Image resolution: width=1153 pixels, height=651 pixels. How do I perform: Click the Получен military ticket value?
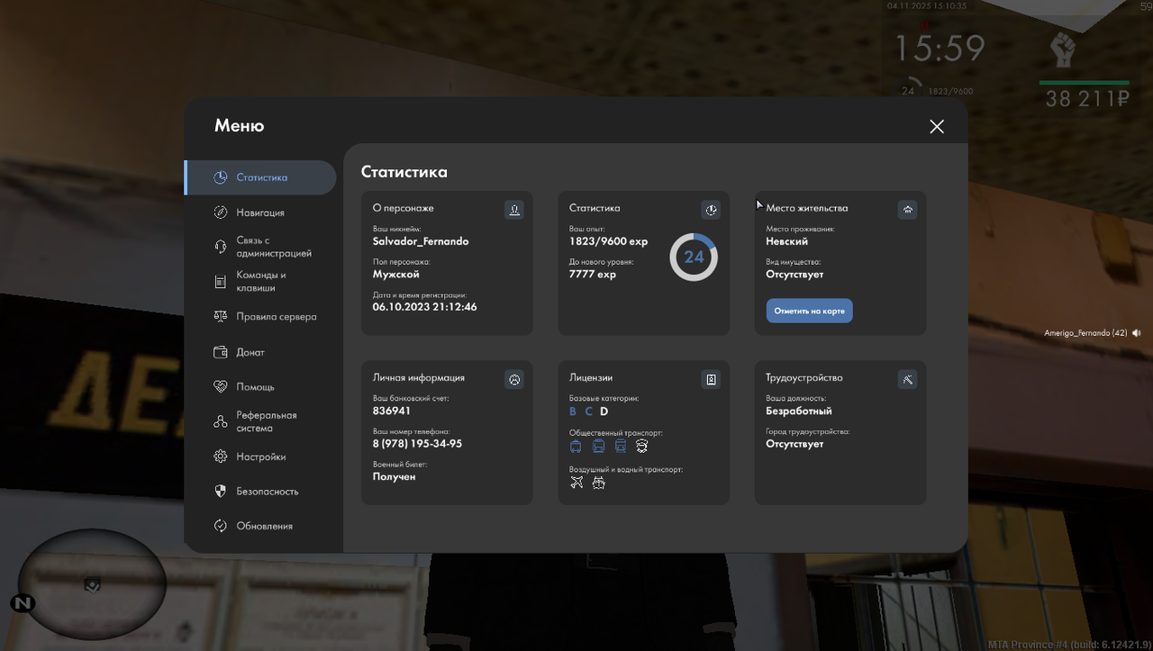tap(395, 476)
